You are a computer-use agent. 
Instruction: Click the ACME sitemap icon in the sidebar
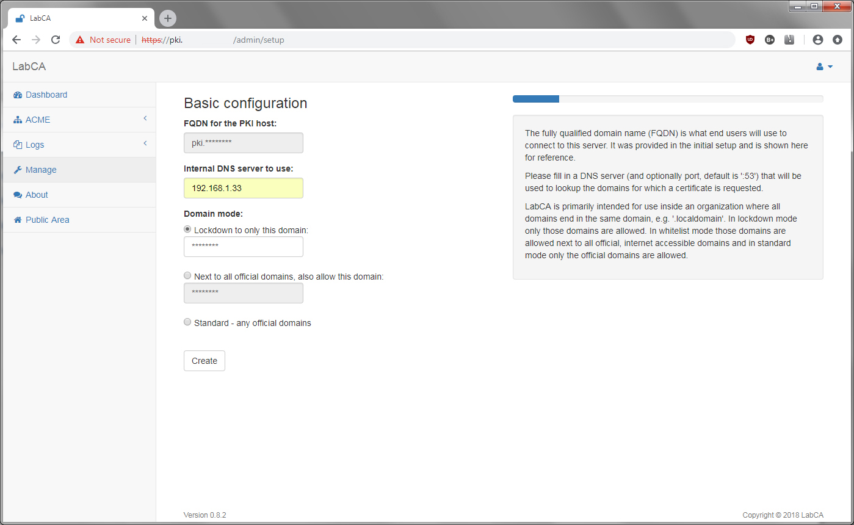(17, 120)
